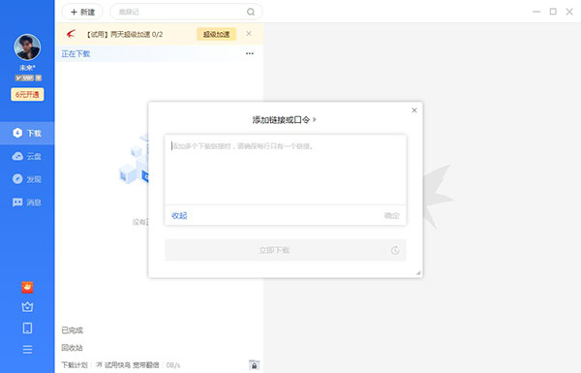Click the username 未来* under the avatar
Screen dimensions: 581x373
pyautogui.click(x=27, y=68)
